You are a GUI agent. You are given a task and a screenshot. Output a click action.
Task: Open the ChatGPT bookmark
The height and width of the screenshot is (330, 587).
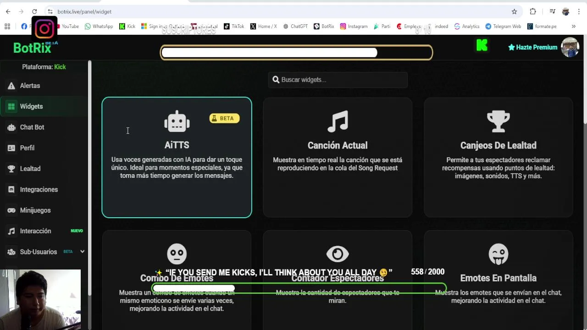coord(295,27)
